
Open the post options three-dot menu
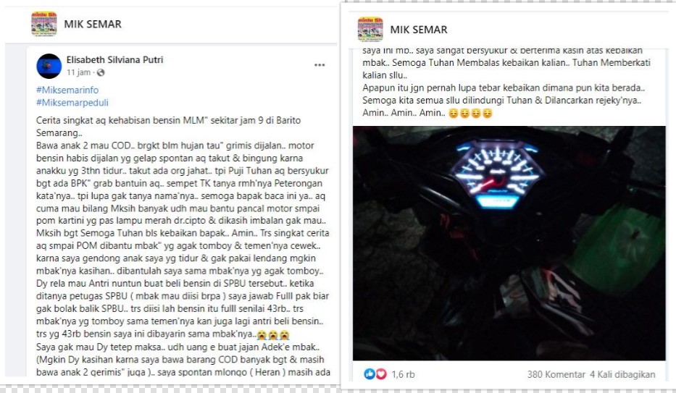click(319, 65)
